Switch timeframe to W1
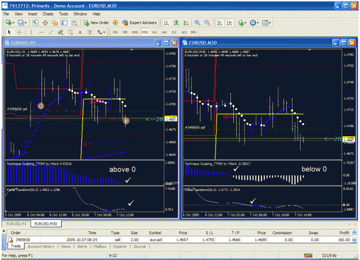Viewport: 360px width, 260px height. (x=184, y=32)
